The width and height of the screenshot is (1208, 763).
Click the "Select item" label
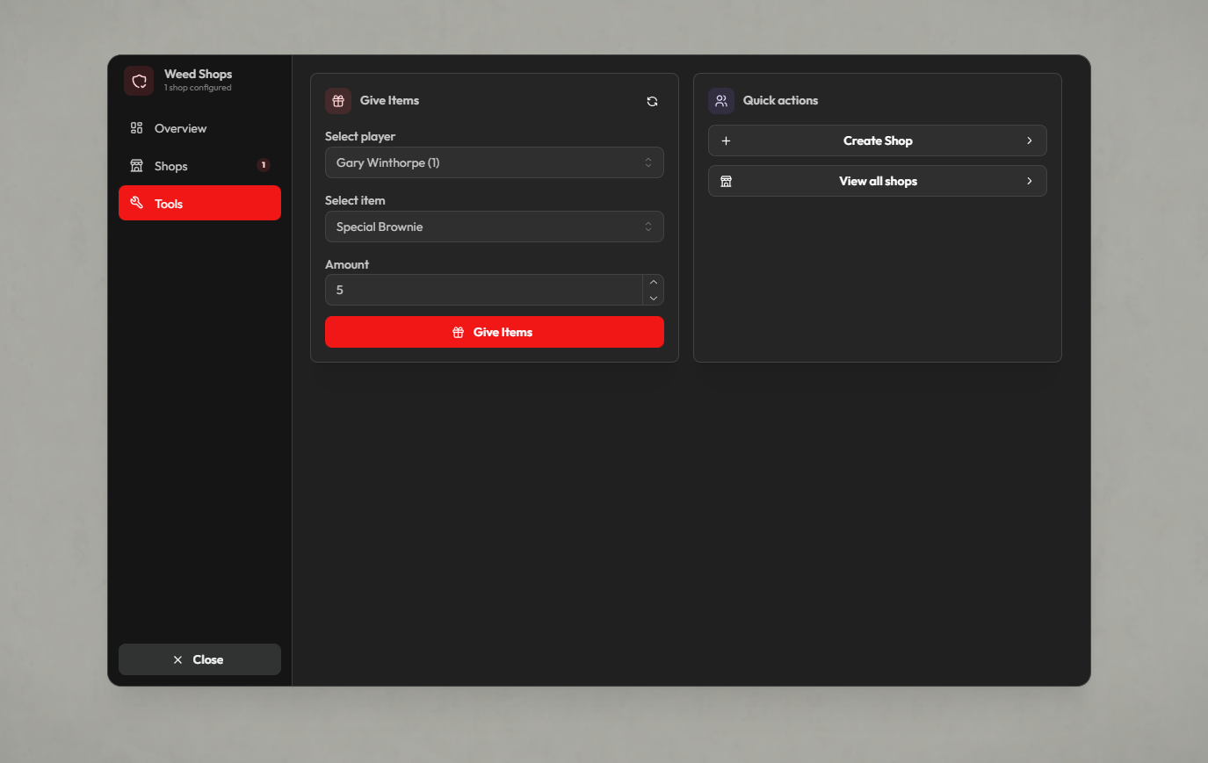[x=355, y=200]
